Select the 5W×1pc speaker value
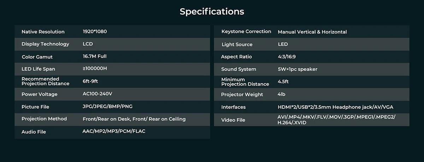The width and height of the screenshot is (424, 162). click(298, 69)
